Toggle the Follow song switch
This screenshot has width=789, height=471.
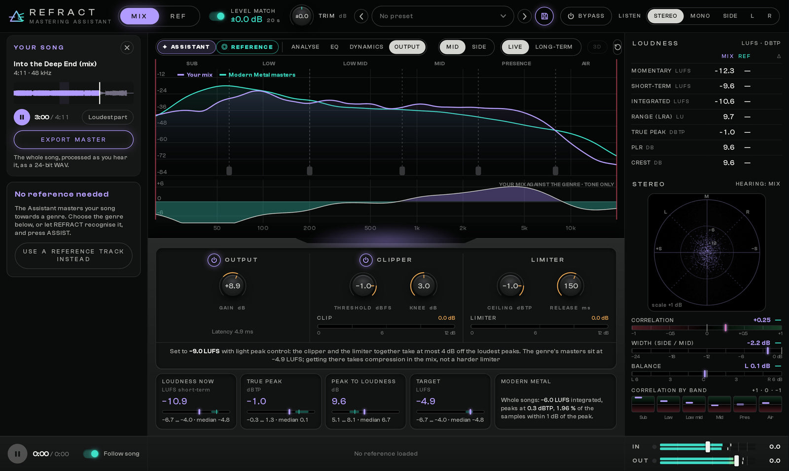coord(91,454)
